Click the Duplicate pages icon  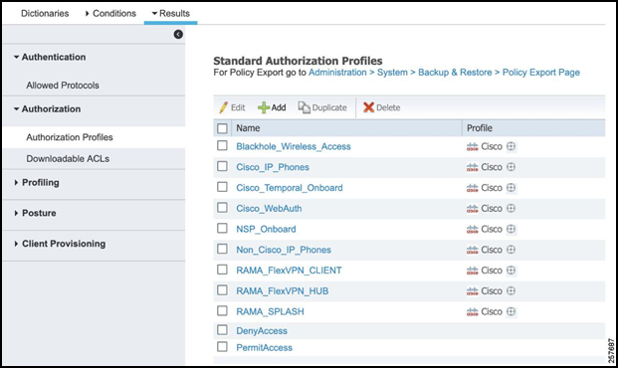304,107
